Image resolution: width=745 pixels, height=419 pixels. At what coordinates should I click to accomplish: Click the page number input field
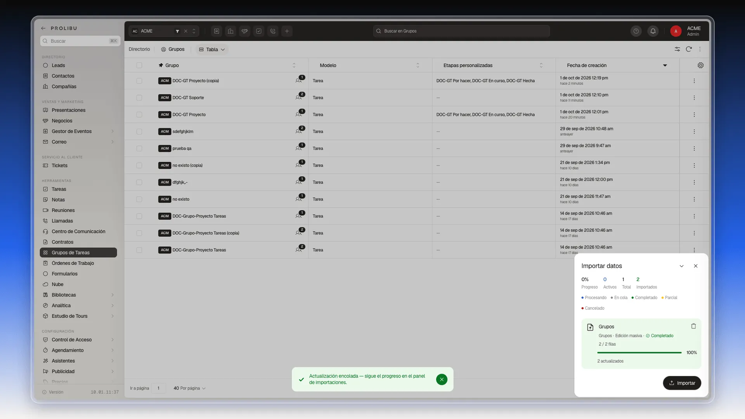[x=158, y=388]
